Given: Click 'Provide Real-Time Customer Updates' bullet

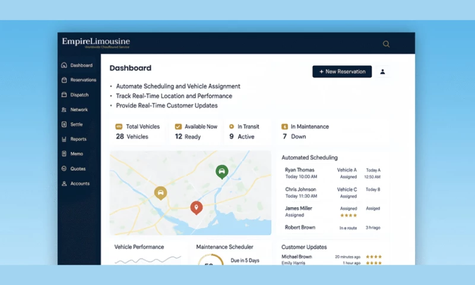Looking at the screenshot, I should coord(167,106).
